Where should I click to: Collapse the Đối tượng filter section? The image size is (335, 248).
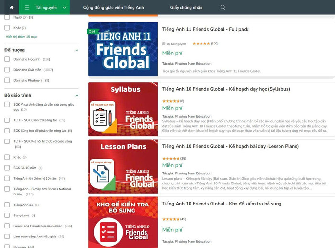[77, 50]
